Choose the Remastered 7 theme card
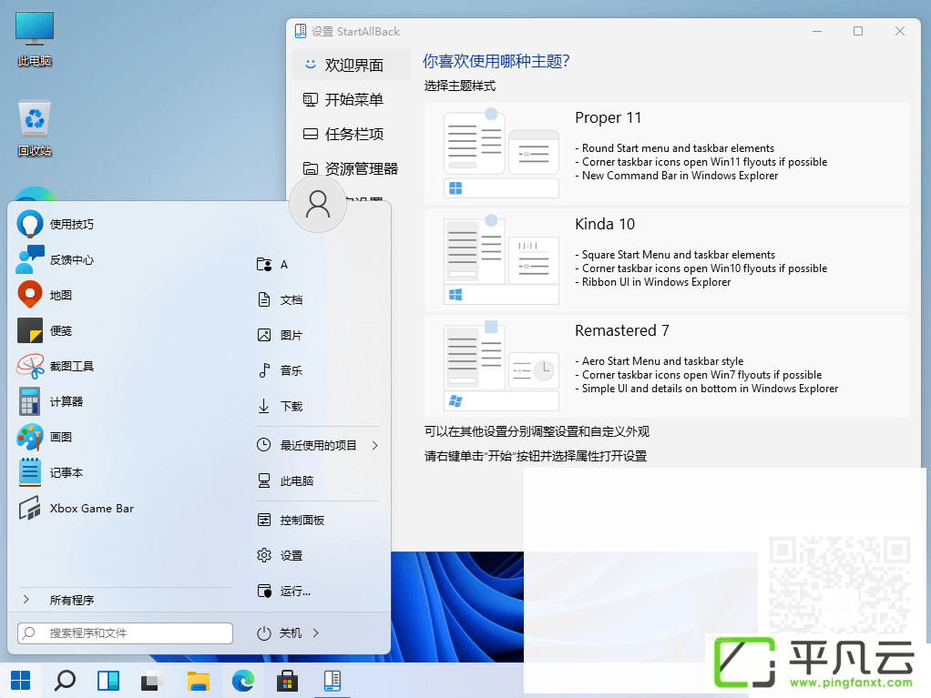931x698 pixels. point(667,366)
